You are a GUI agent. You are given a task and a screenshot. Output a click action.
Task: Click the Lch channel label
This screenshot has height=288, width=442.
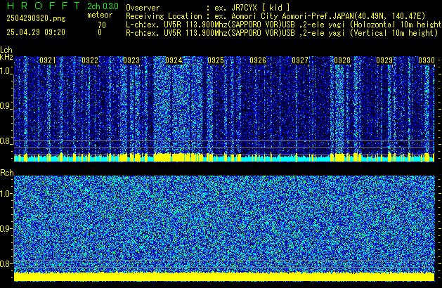pos(6,50)
